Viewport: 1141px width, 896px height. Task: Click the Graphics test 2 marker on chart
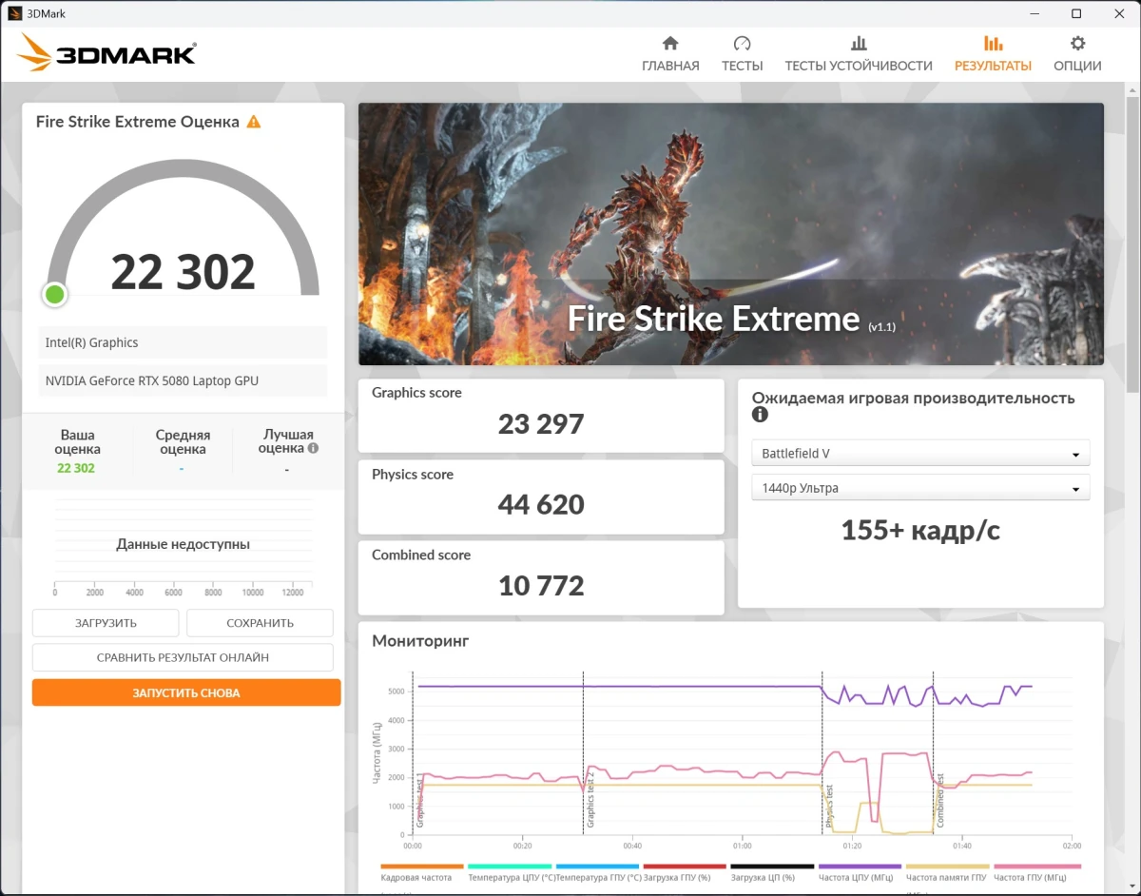[590, 798]
